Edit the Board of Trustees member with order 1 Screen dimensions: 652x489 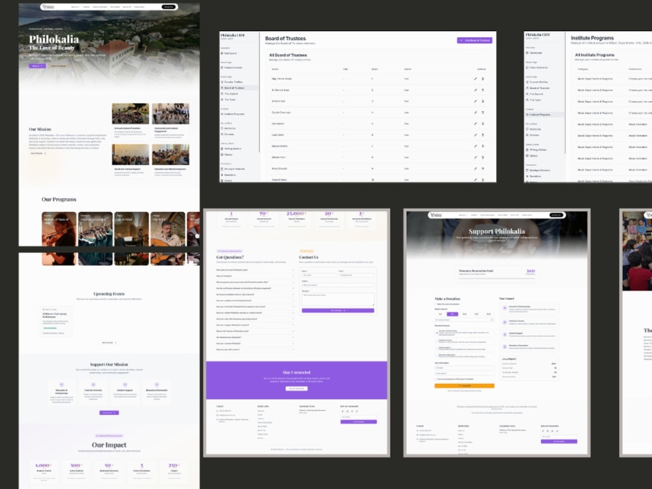(x=475, y=79)
